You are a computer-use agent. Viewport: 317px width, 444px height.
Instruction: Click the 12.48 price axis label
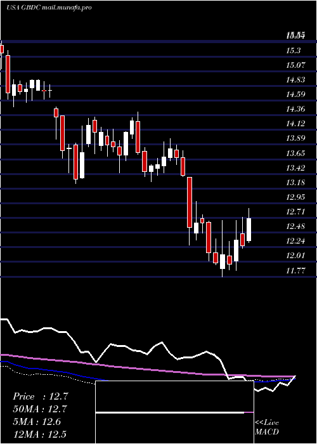click(x=296, y=226)
